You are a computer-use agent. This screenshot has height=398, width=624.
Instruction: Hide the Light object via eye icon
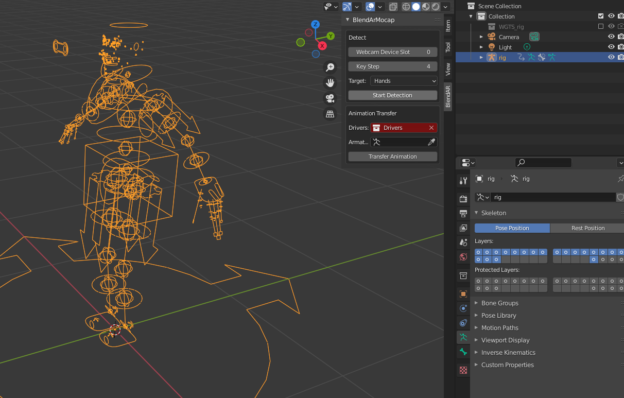coord(611,47)
